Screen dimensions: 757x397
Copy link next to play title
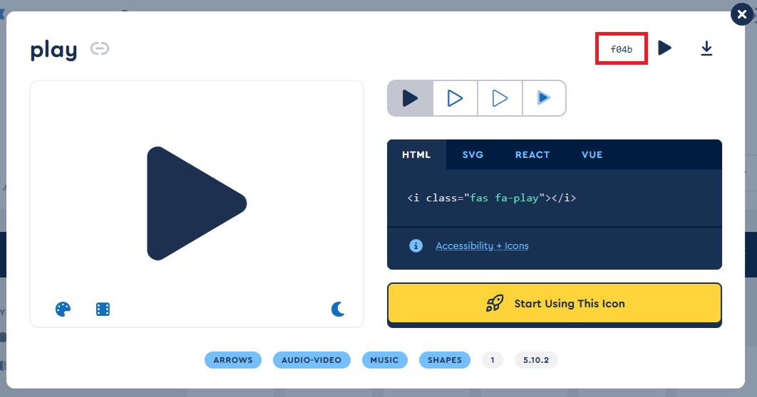click(100, 49)
